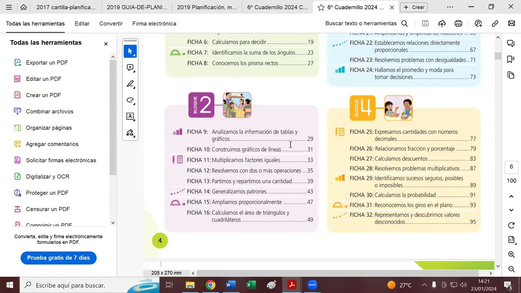The height and width of the screenshot is (293, 521).
Task: Select the Selection tool arrow
Action: [x=130, y=51]
